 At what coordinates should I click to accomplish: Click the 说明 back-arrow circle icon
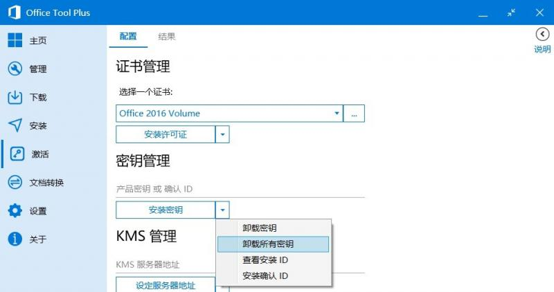(x=542, y=35)
